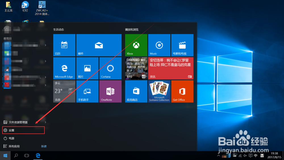Image resolution: width=284 pixels, height=160 pixels.
Task: Open the 财经 finance news tile
Action: pyautogui.click(x=136, y=68)
